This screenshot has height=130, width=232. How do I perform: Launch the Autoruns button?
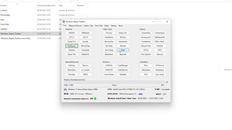pyautogui.click(x=160, y=54)
